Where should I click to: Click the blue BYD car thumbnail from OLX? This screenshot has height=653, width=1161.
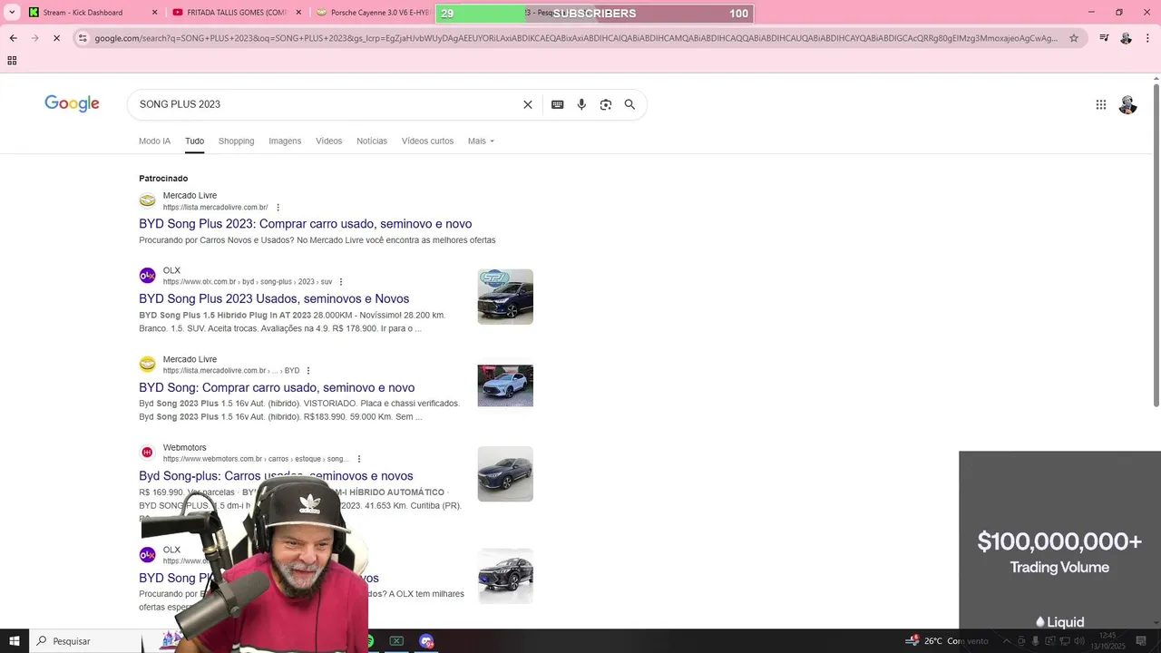coord(505,297)
